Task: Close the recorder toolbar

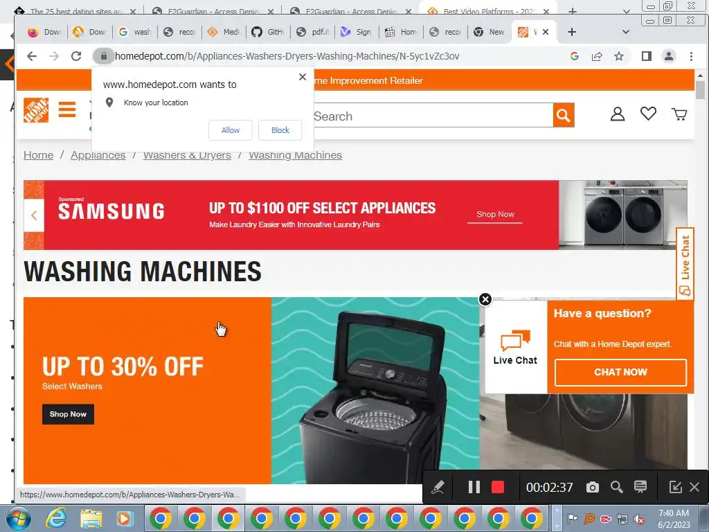Action: (694, 487)
